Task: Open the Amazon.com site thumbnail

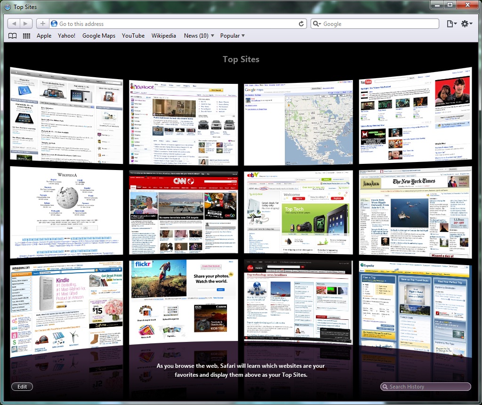Action: (66, 309)
